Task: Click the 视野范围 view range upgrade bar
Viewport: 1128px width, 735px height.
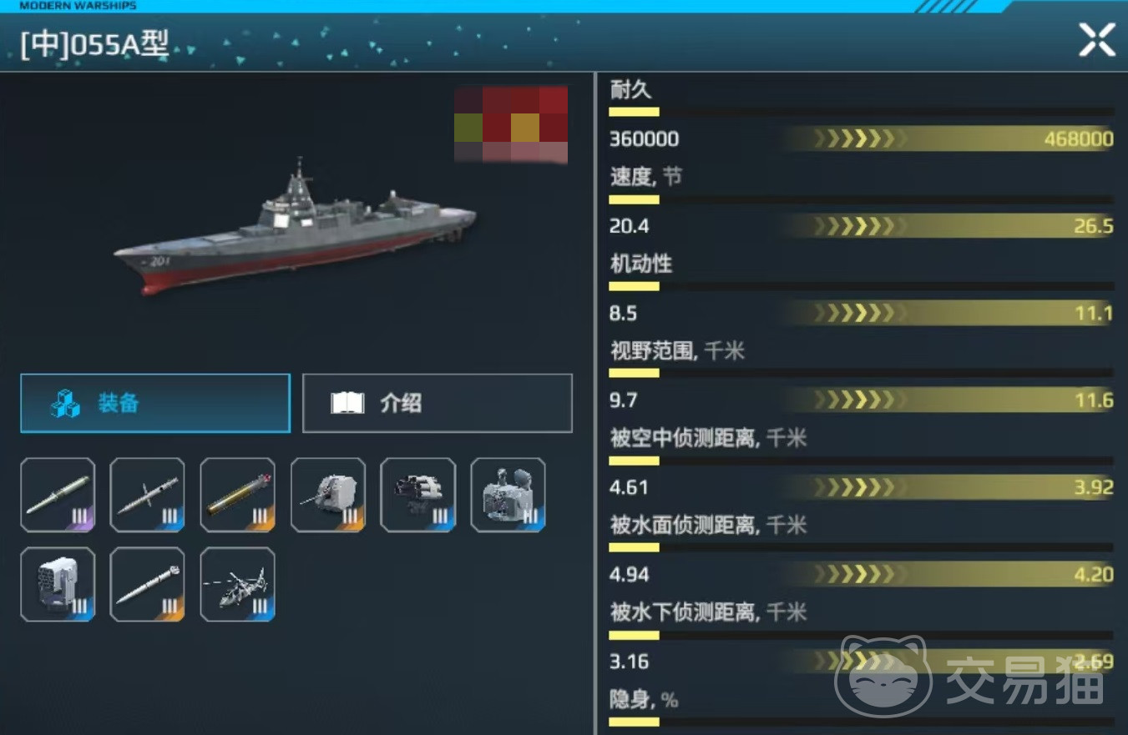Action: [x=948, y=400]
